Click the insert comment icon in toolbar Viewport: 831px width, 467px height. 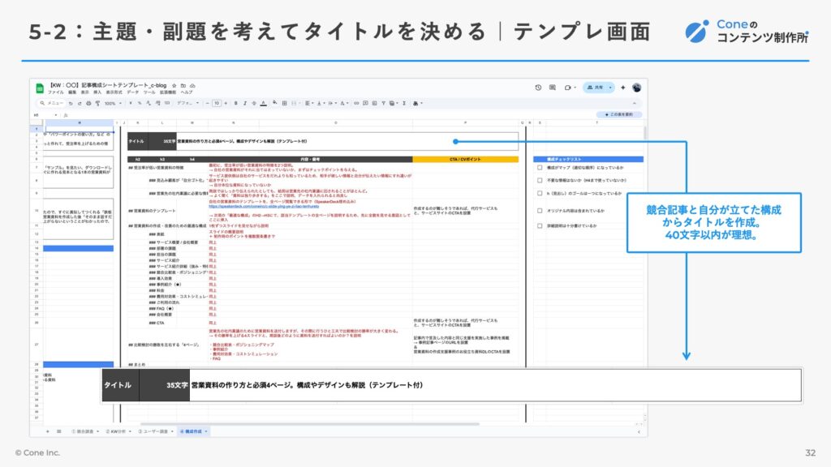tap(365, 103)
